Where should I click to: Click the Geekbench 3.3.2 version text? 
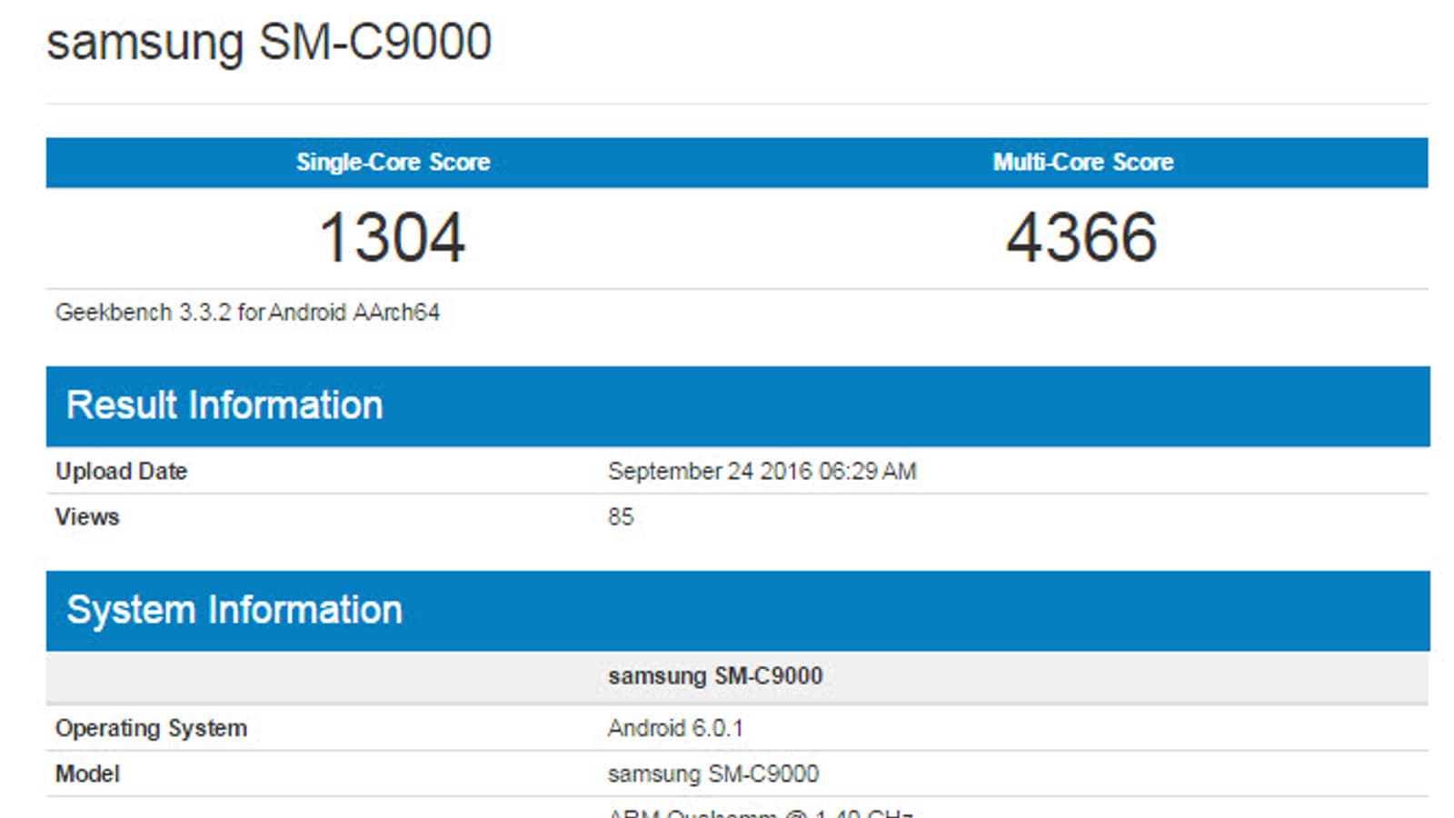click(143, 313)
